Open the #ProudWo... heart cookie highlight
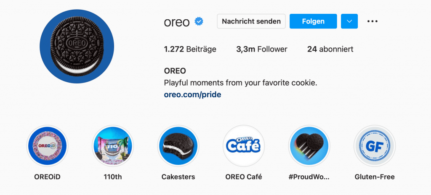The image size is (431, 195). (x=309, y=146)
